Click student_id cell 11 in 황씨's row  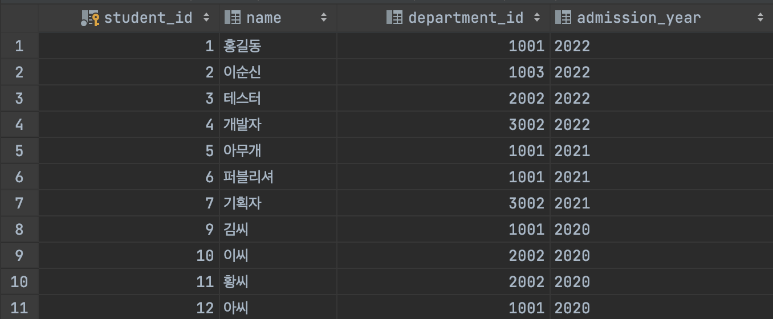[129, 282]
